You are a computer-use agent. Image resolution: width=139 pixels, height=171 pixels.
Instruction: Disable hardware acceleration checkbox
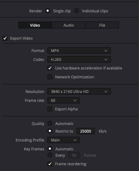(50, 68)
